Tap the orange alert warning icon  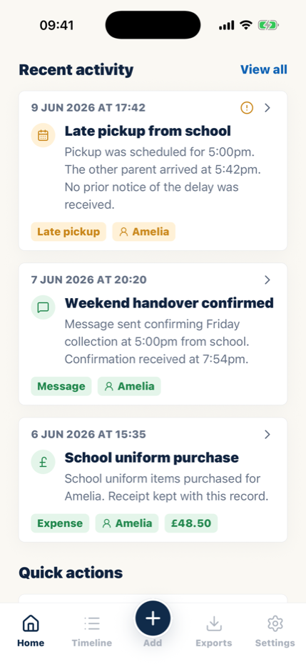pyautogui.click(x=247, y=108)
